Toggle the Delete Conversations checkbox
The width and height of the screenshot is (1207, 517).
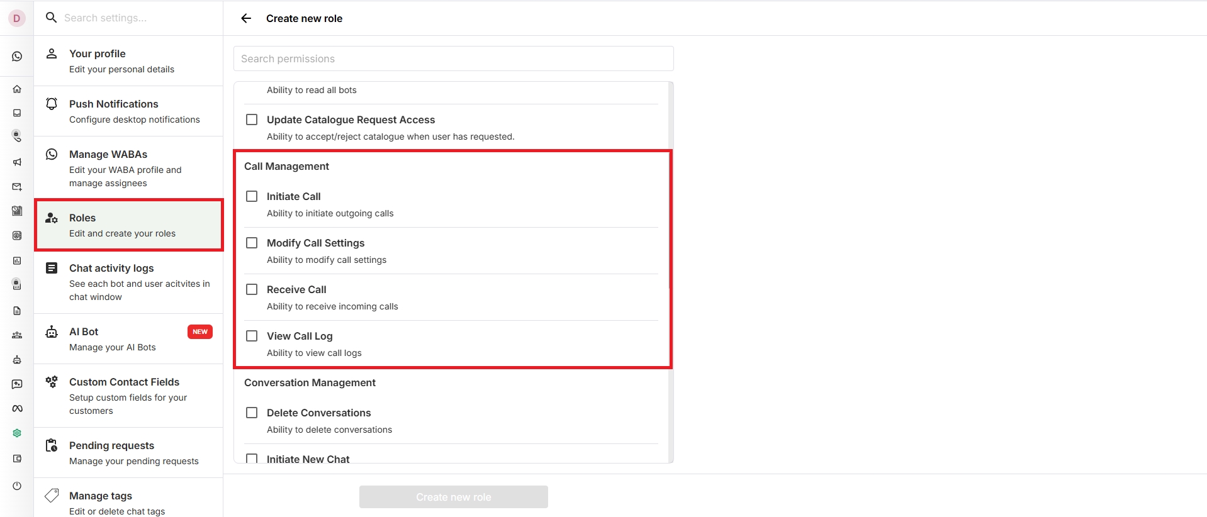point(252,413)
